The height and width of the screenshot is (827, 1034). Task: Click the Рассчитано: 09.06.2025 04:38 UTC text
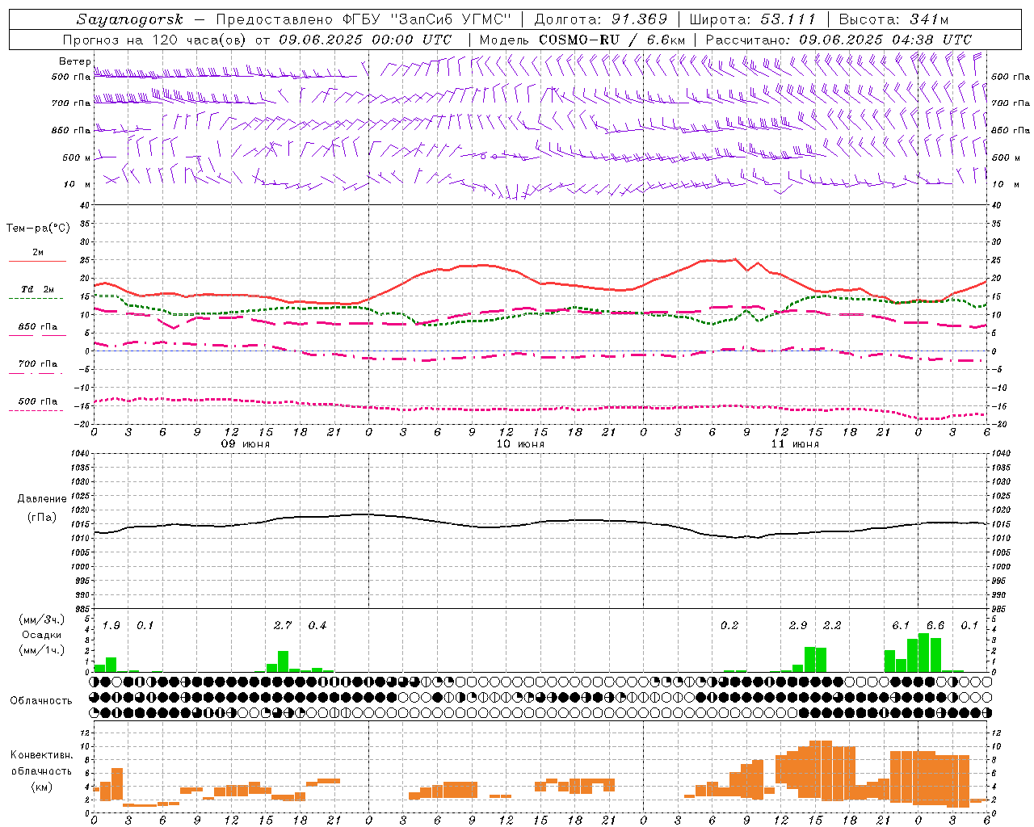point(839,40)
